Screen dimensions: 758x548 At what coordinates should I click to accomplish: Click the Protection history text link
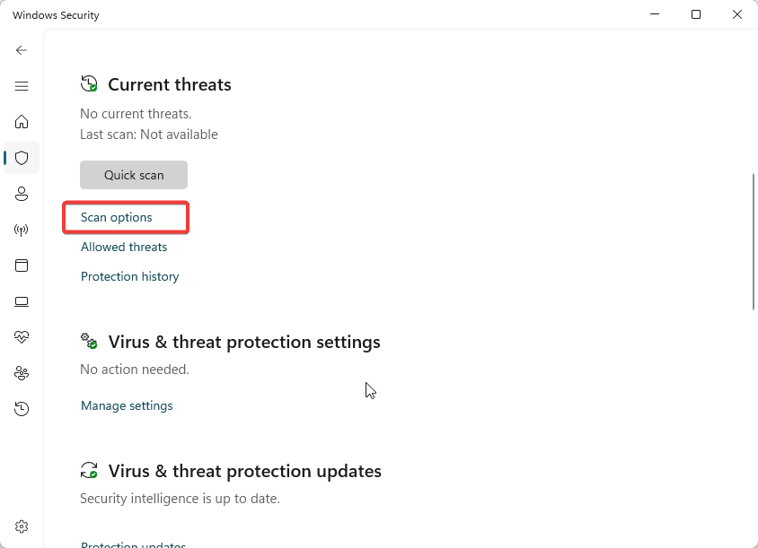[130, 277]
